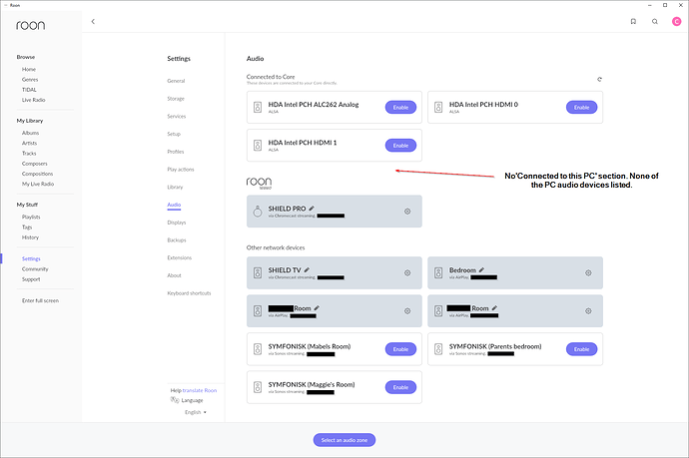The height and width of the screenshot is (458, 689).
Task: Open Storage settings tab
Action: pyautogui.click(x=176, y=99)
